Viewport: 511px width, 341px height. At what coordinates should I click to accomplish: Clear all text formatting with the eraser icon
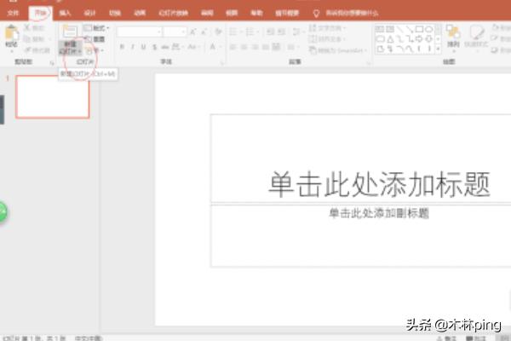coord(218,32)
